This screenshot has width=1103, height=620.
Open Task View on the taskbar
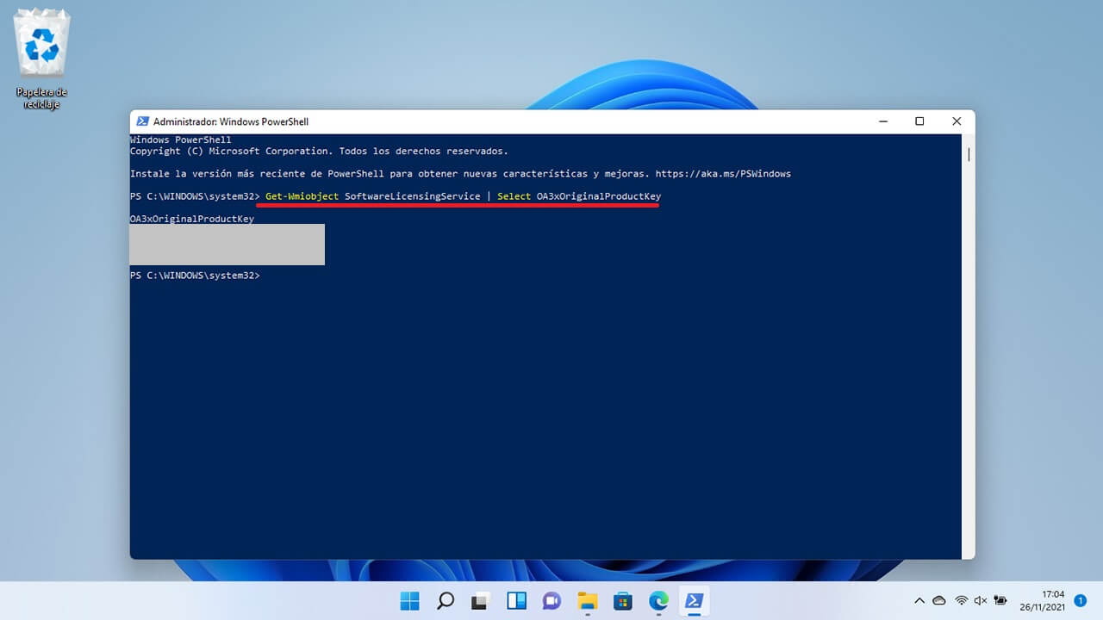click(481, 600)
